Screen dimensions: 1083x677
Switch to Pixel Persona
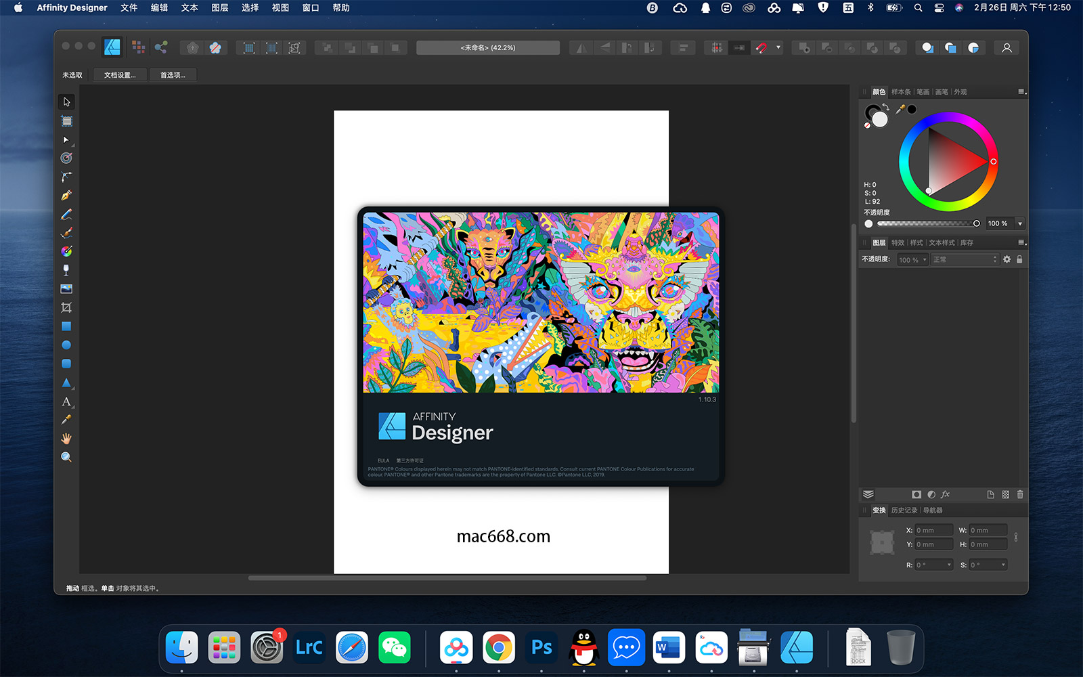(x=138, y=47)
